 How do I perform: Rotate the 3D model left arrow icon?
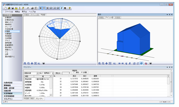pyautogui.click(x=123, y=63)
